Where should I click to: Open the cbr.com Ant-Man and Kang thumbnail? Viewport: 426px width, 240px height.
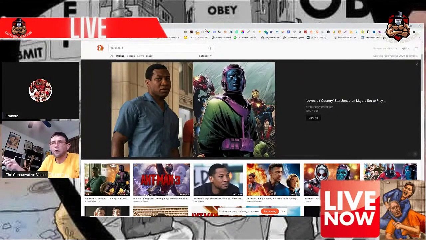click(331, 179)
